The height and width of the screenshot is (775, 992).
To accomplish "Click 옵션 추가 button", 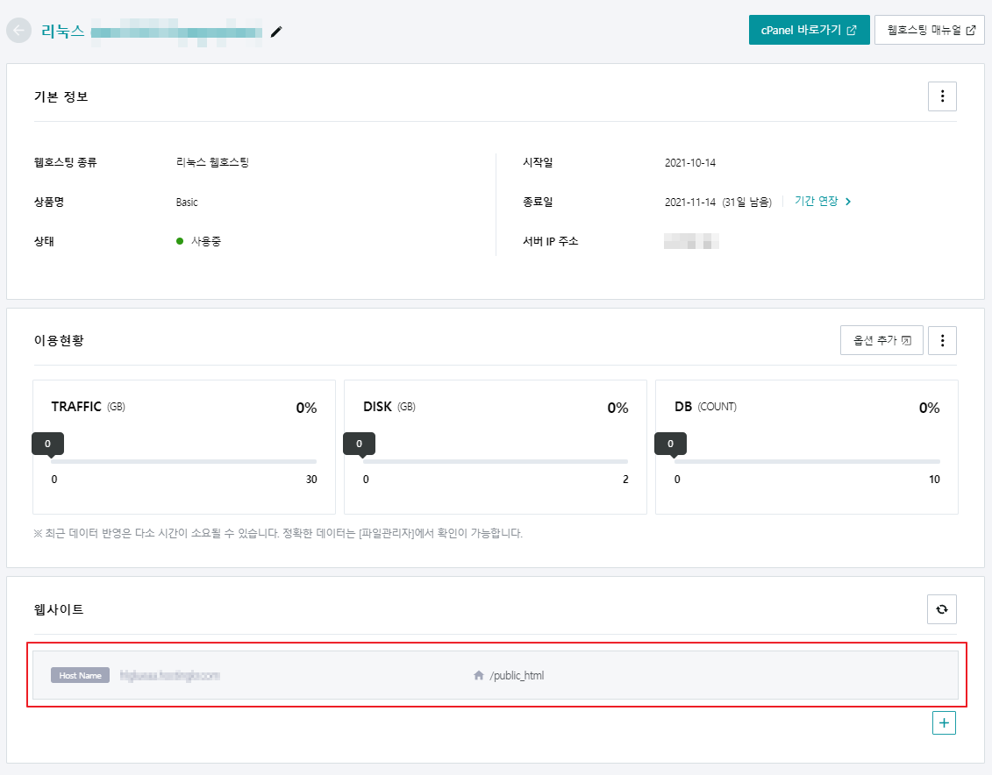I will pyautogui.click(x=881, y=340).
